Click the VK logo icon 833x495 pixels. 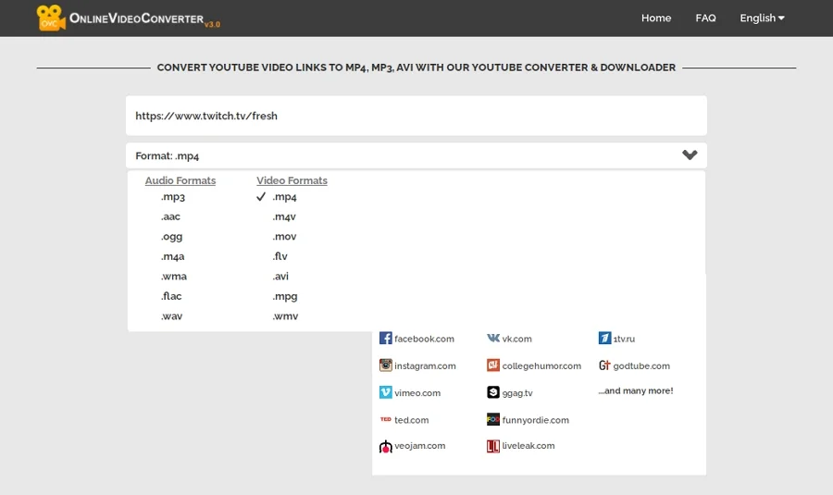click(493, 339)
